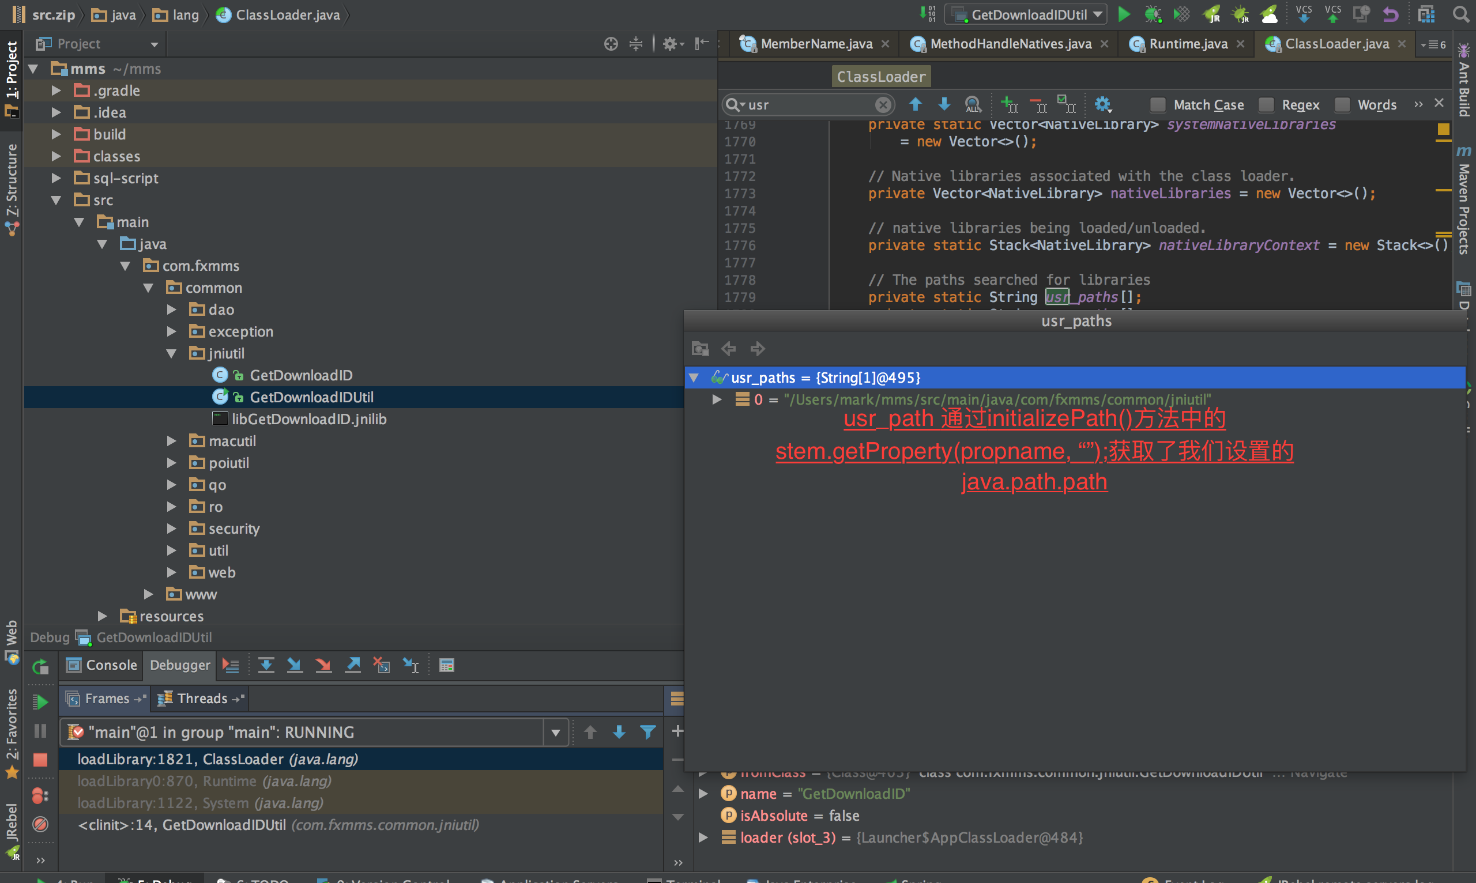Rerun GetDownloadIDUtil in Debug panel
This screenshot has width=1476, height=883.
click(40, 666)
